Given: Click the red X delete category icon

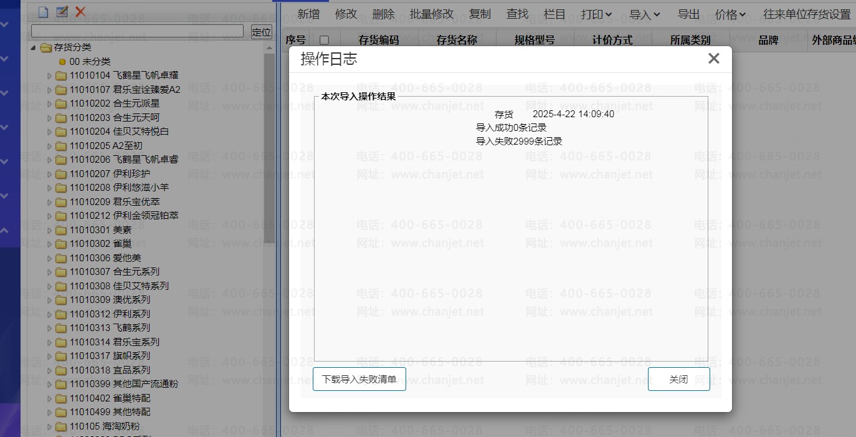Looking at the screenshot, I should tap(80, 12).
